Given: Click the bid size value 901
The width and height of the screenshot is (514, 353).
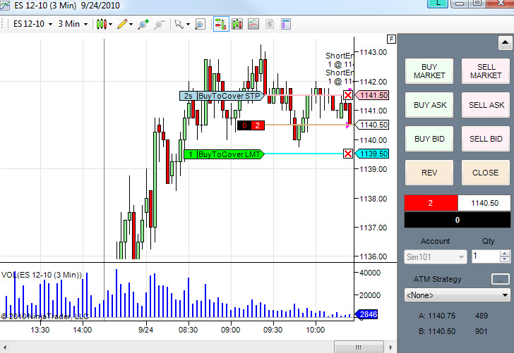Looking at the screenshot, I should [482, 331].
